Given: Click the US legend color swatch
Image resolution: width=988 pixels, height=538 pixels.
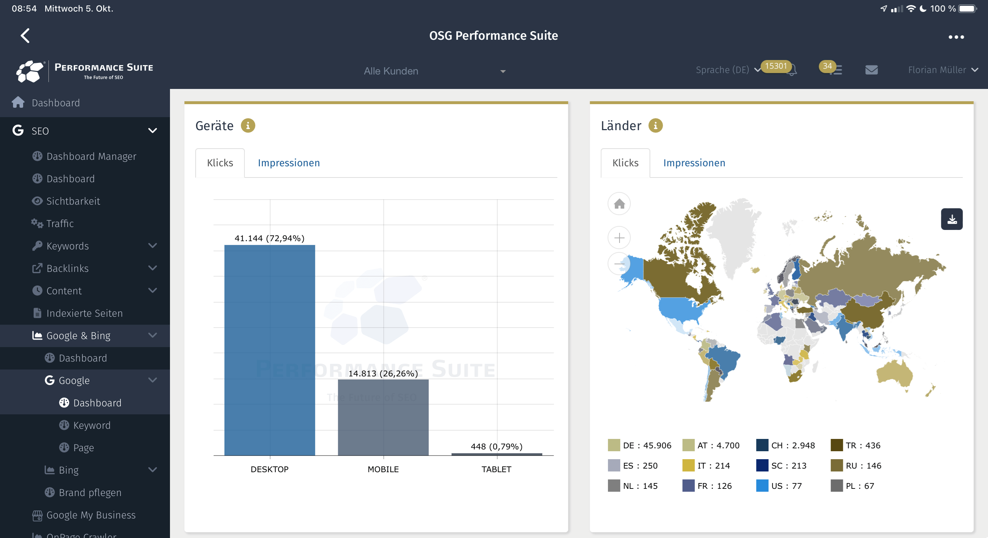Looking at the screenshot, I should (x=762, y=486).
